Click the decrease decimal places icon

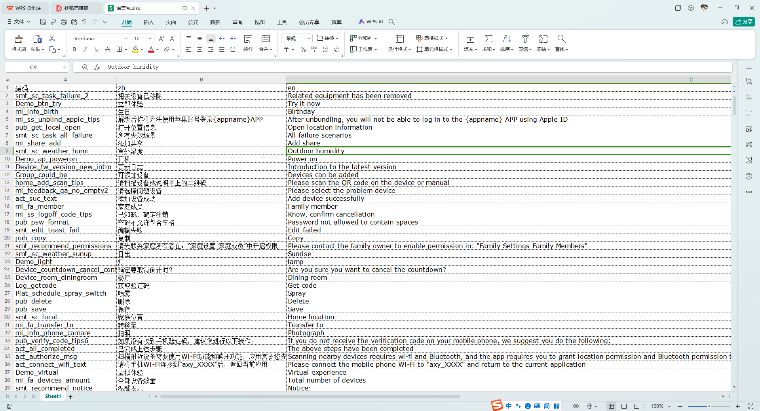(337, 49)
